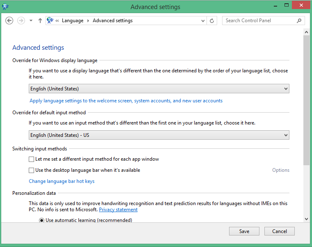Go back with the Back arrow button
This screenshot has height=247, width=312.
(9, 21)
